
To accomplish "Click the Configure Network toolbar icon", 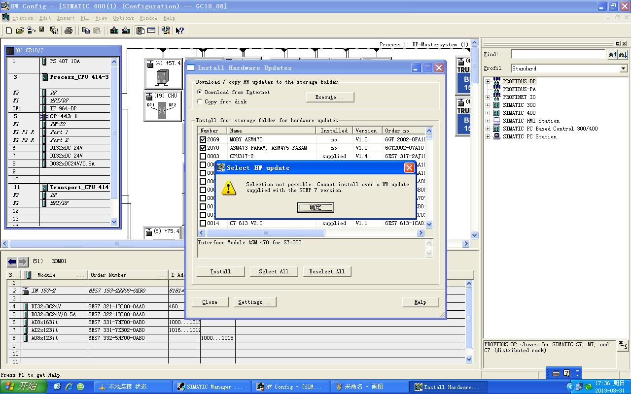I will (166, 31).
